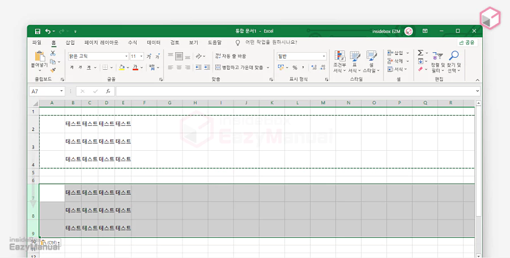Screen dimensions: 510x258
Task: Open the font size dropdown showing 11
Action: [x=141, y=56]
